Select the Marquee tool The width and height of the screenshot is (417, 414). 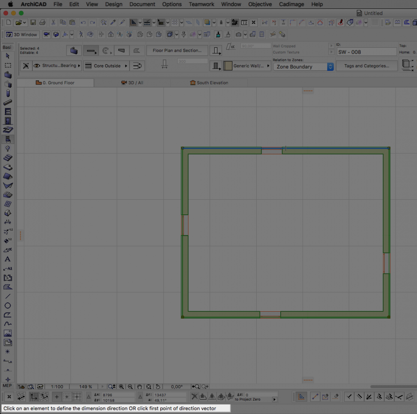(8, 65)
